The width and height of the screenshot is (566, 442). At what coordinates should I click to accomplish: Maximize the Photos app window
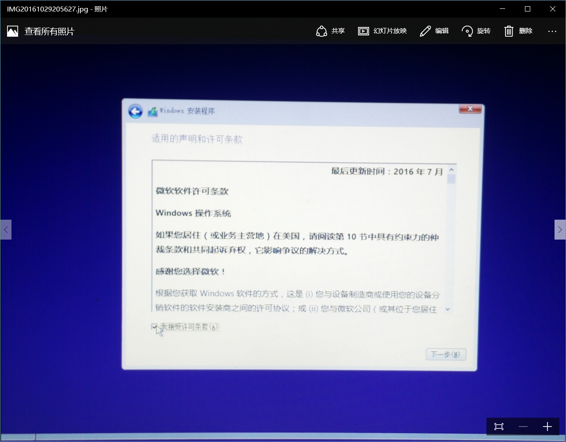[x=527, y=9]
